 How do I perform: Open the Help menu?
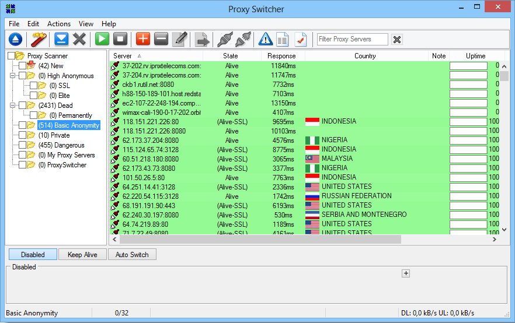pyautogui.click(x=109, y=24)
